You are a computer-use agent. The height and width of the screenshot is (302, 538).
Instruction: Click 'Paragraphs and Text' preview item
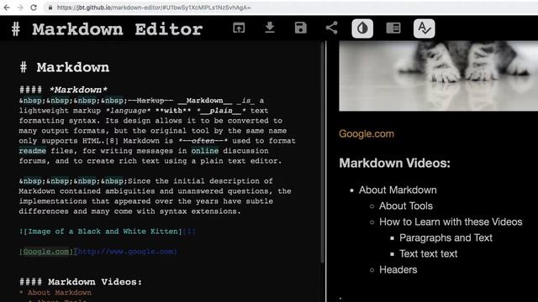[446, 237]
